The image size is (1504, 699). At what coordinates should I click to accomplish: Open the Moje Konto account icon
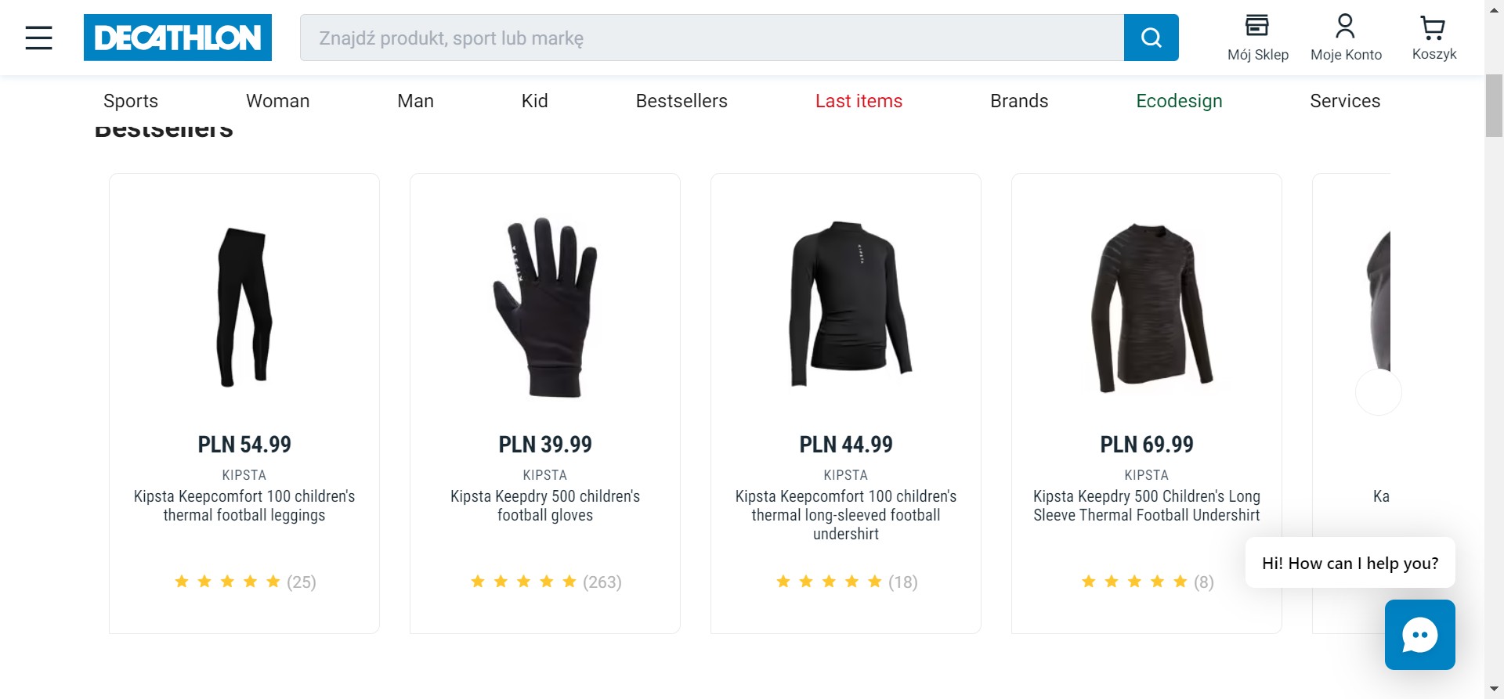(1345, 27)
